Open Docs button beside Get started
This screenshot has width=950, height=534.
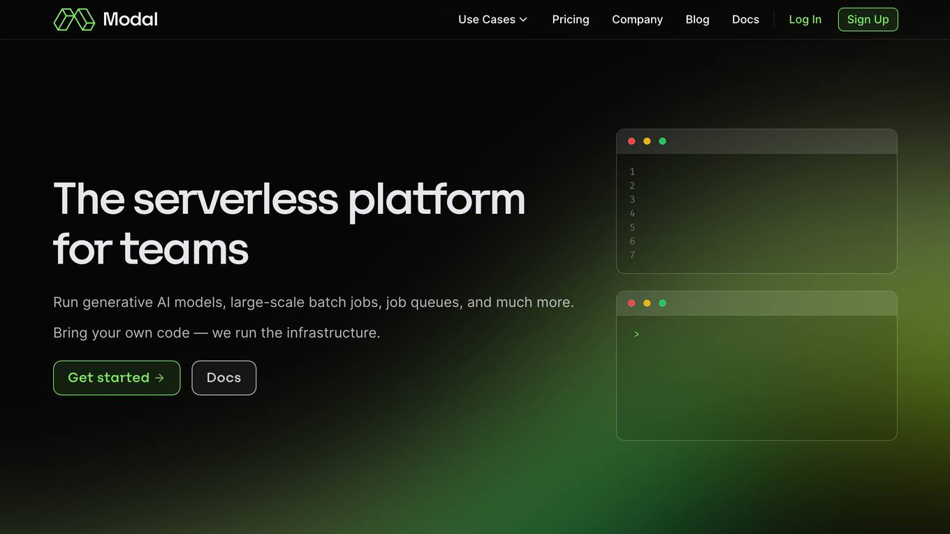point(224,377)
